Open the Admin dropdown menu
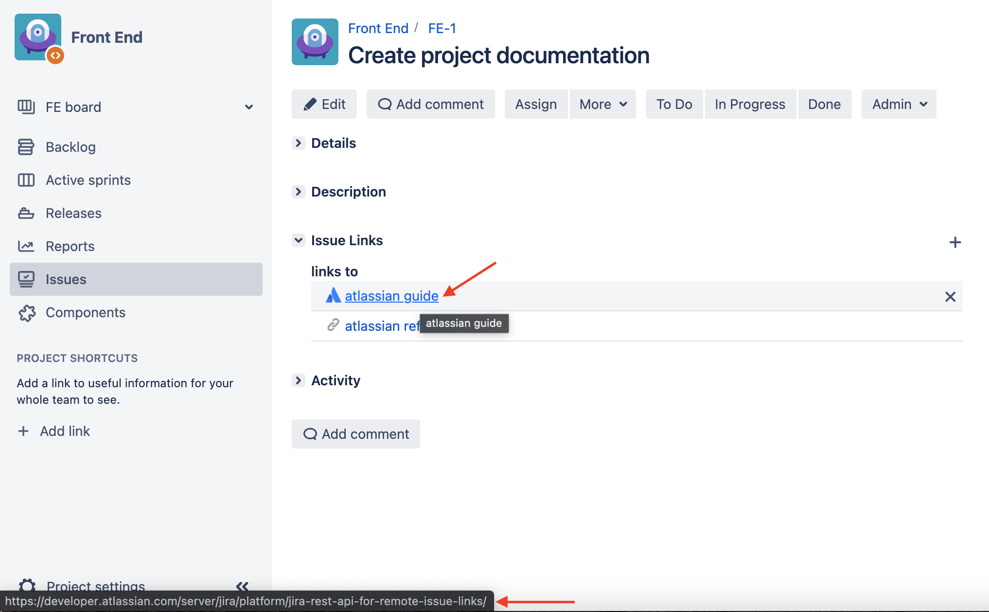The image size is (989, 612). [x=899, y=104]
